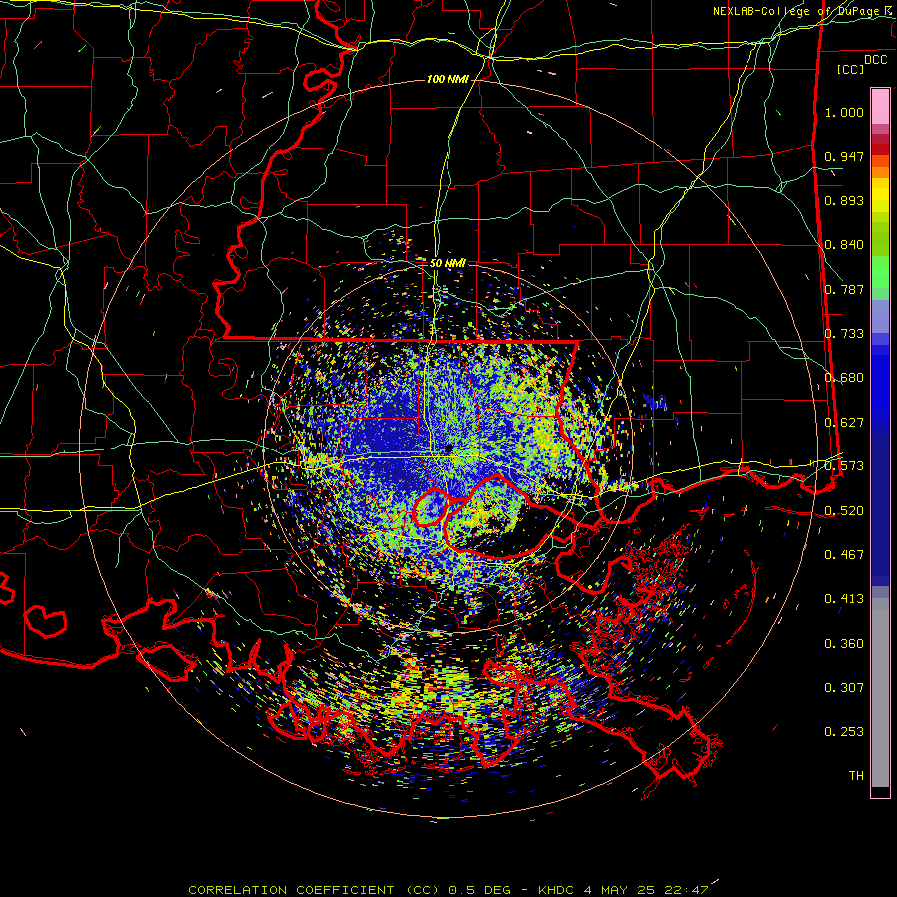Click the 0.520 color scale value
This screenshot has height=897, width=897.
tap(844, 511)
